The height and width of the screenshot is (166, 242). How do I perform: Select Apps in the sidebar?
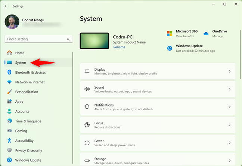38,102
